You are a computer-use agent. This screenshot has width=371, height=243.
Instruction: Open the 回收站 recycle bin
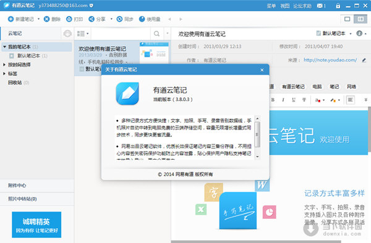19,83
